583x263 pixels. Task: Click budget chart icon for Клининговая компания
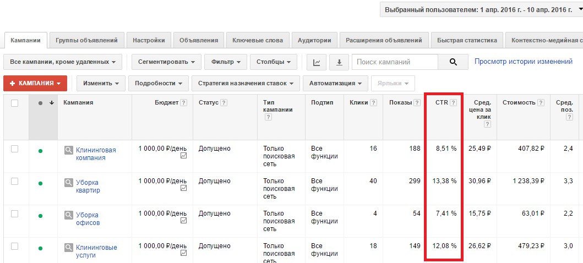tap(183, 156)
